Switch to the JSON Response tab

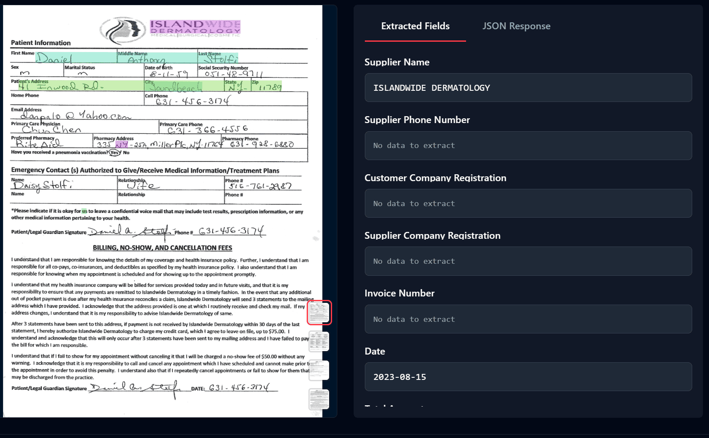[516, 26]
